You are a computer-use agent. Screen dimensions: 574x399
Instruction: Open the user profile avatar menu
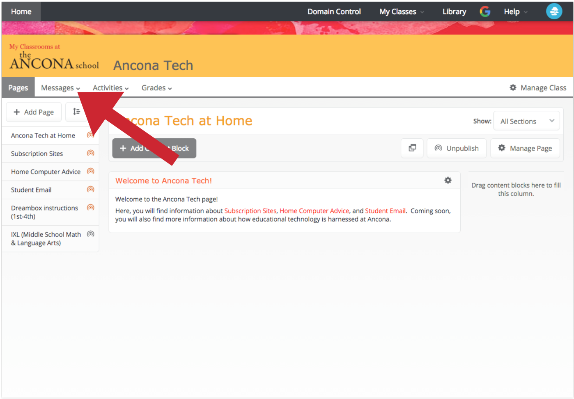click(554, 11)
